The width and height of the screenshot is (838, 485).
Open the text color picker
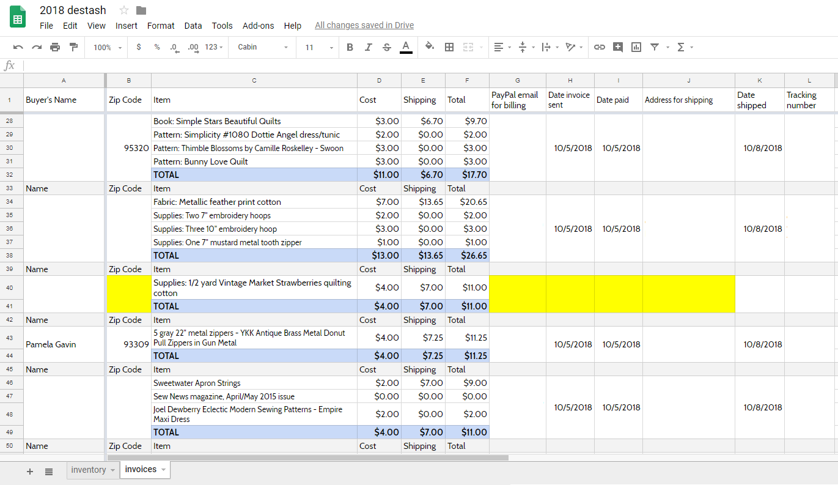click(405, 47)
